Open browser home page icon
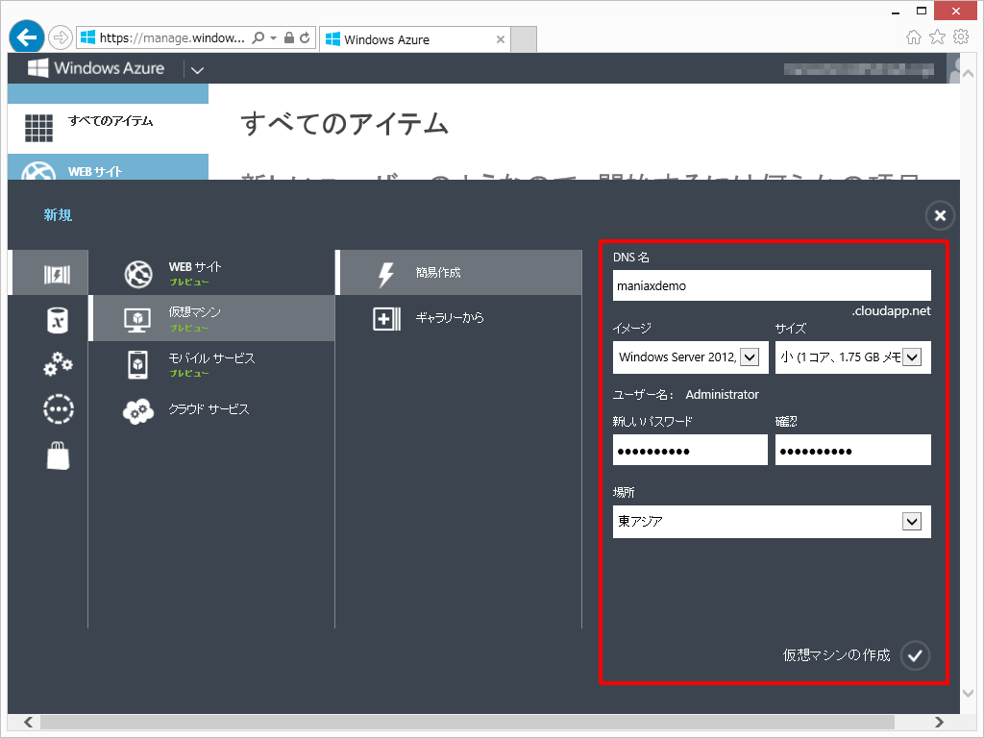 click(914, 37)
